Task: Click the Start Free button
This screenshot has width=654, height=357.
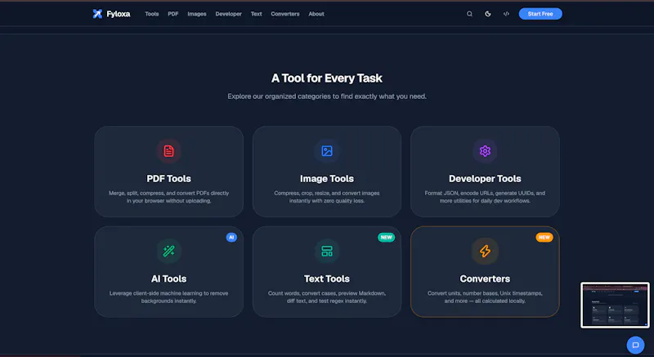Action: point(540,14)
